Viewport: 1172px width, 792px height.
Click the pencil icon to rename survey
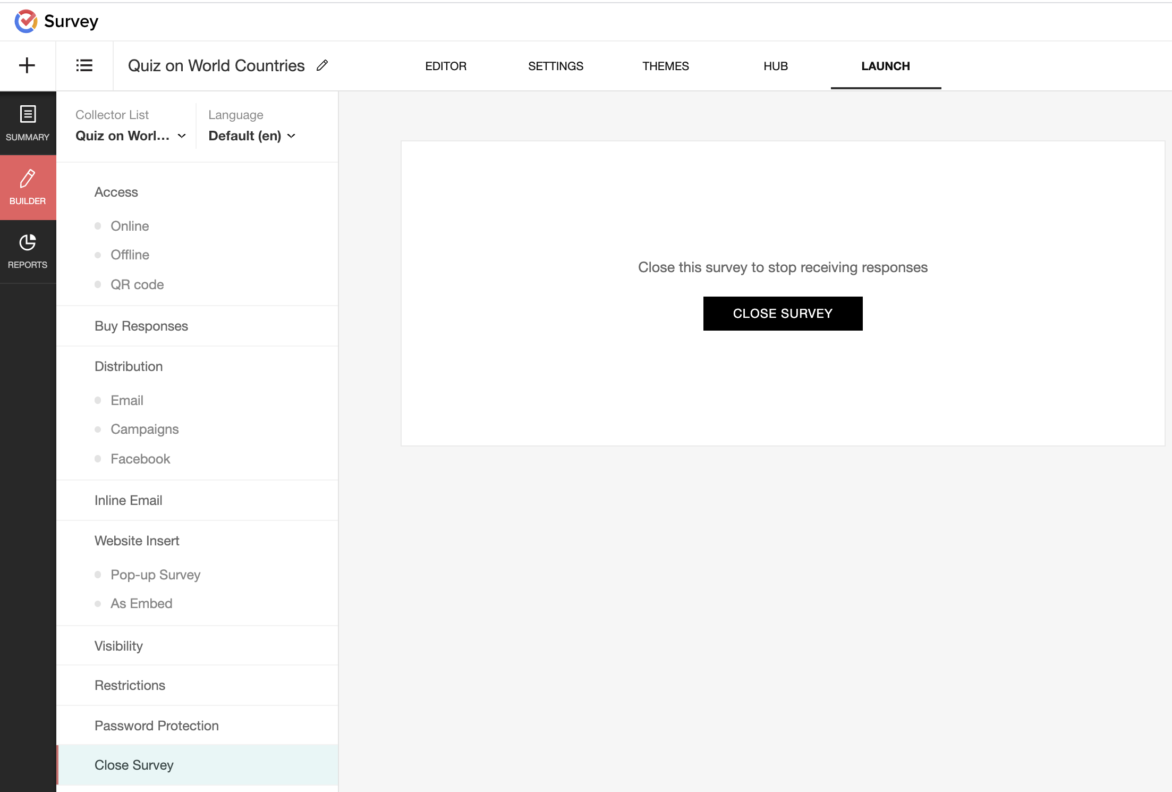click(x=322, y=65)
